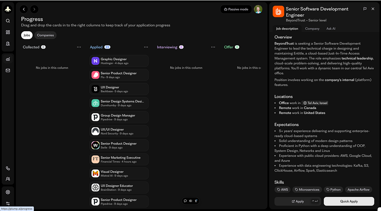Image resolution: width=381 pixels, height=211 pixels.
Task: Open the progress chart icon in sidebar
Action: 8,59
